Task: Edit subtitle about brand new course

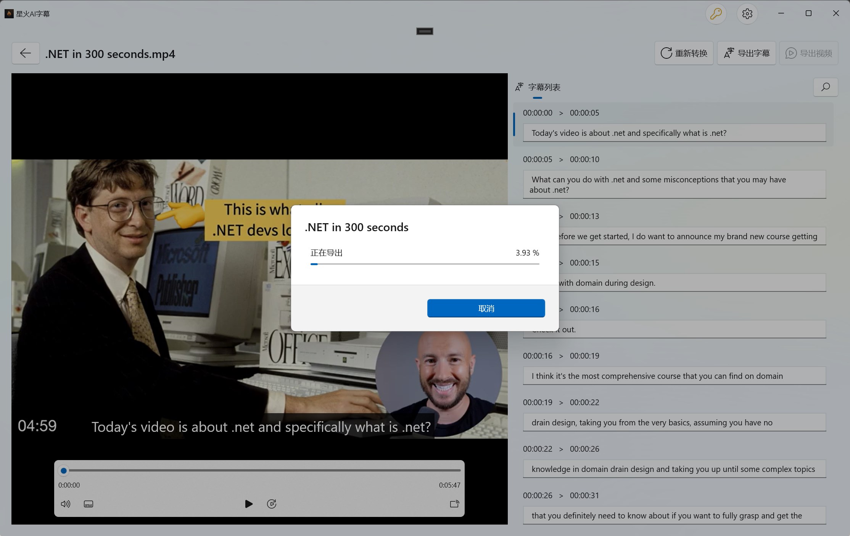Action: (692, 236)
